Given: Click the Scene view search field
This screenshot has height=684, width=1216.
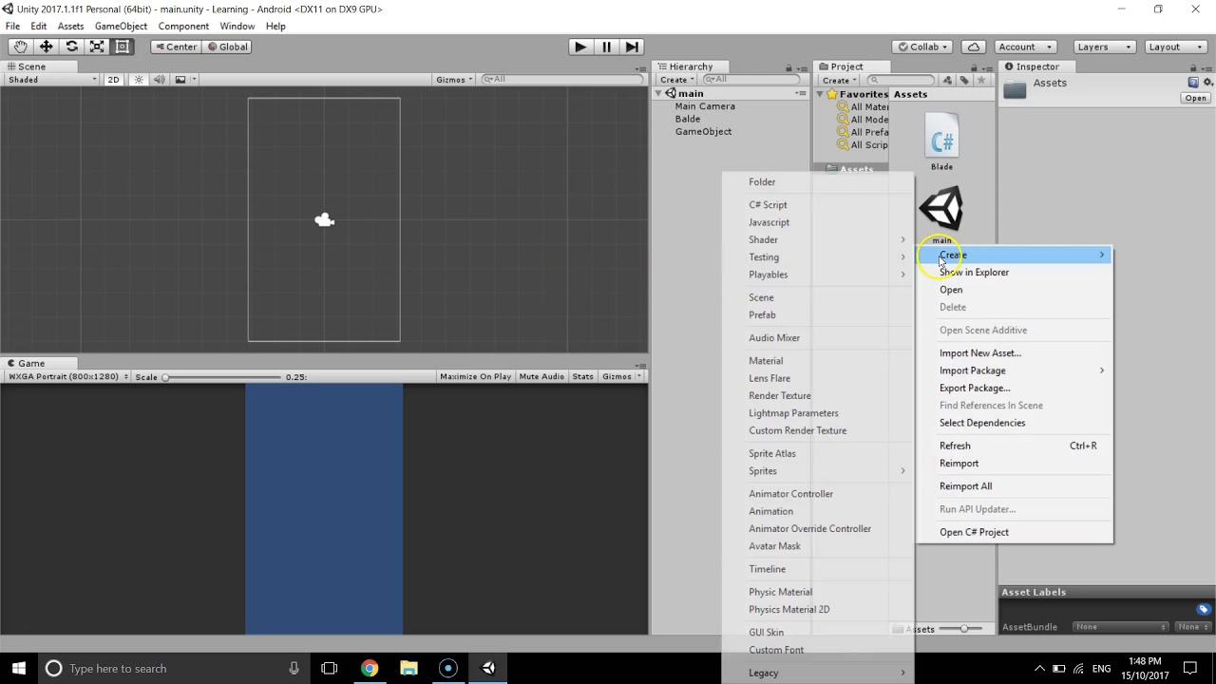Looking at the screenshot, I should (562, 80).
